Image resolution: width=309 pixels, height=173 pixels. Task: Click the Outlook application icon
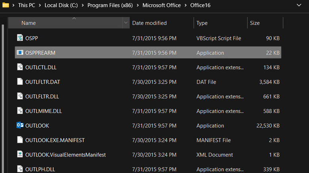click(20, 125)
